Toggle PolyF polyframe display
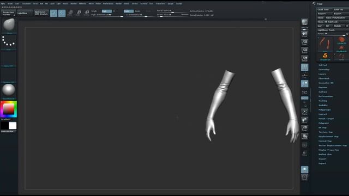 tap(304, 145)
